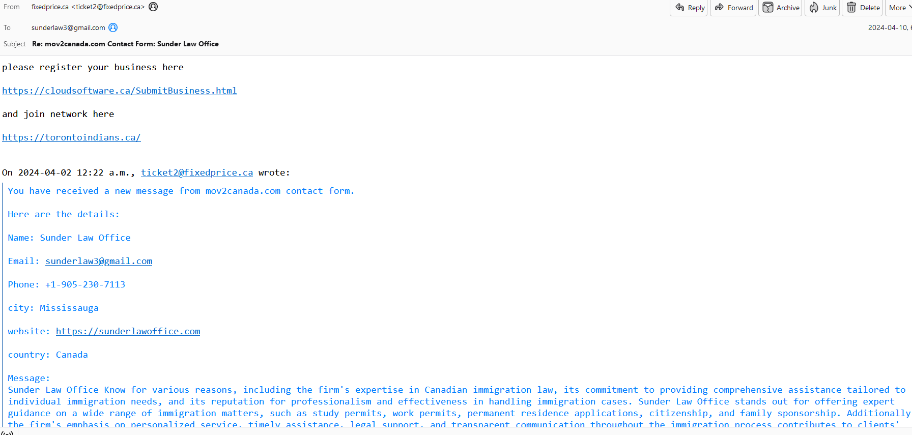Viewport: 912px width, 435px height.
Task: Open the More actions dropdown
Action: coord(899,8)
